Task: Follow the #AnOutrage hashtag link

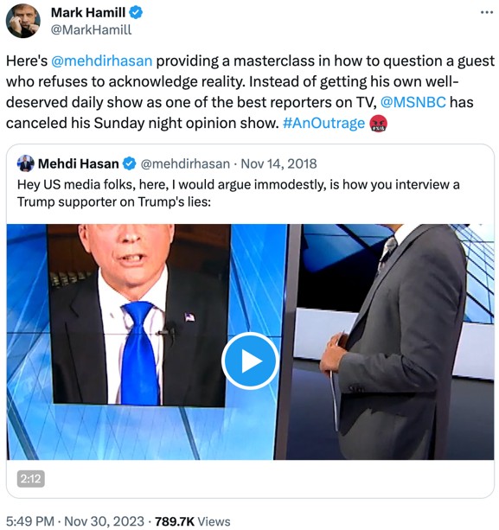Action: 324,123
